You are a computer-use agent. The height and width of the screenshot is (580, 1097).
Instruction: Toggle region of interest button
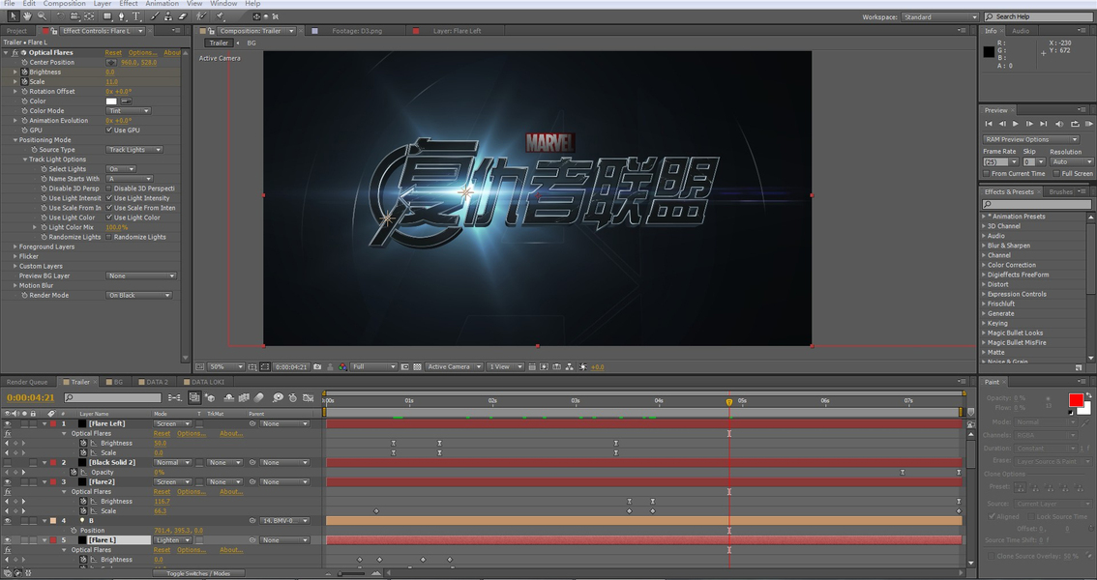pos(404,367)
